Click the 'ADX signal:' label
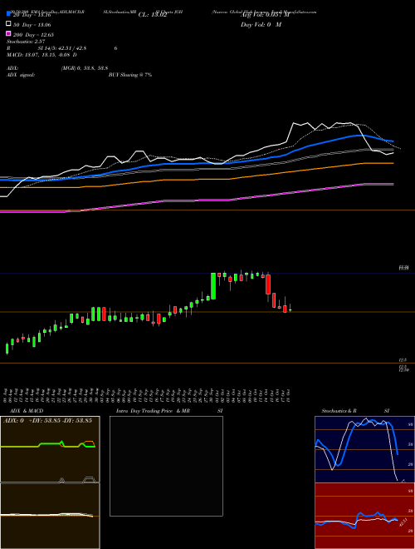The height and width of the screenshot is (549, 415). coord(21,75)
